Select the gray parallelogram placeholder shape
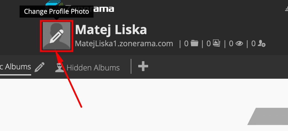Screen dimensions: 288x131 click(x=268, y=116)
